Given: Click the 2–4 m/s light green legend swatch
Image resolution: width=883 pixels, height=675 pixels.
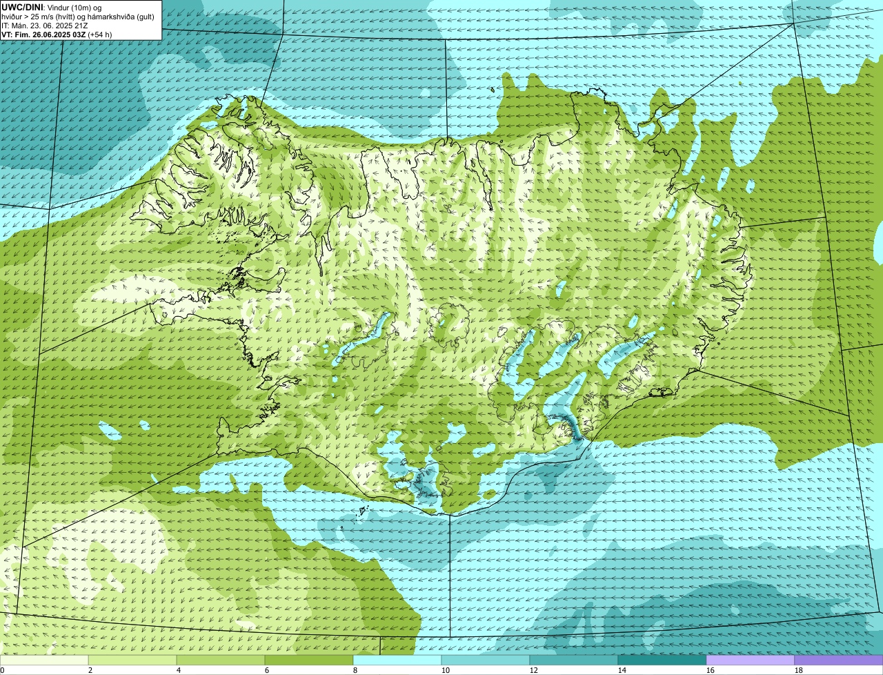Looking at the screenshot, I should (x=132, y=661).
